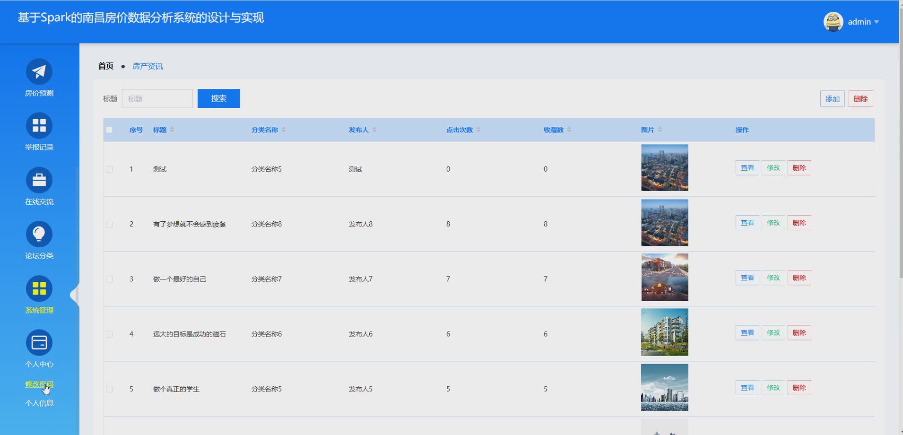The height and width of the screenshot is (435, 903).
Task: Check the row 4 远大的目标是成功的磁石 checkbox
Action: [x=109, y=334]
